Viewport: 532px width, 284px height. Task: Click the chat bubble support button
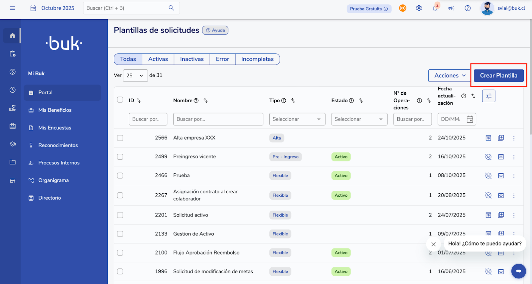518,271
